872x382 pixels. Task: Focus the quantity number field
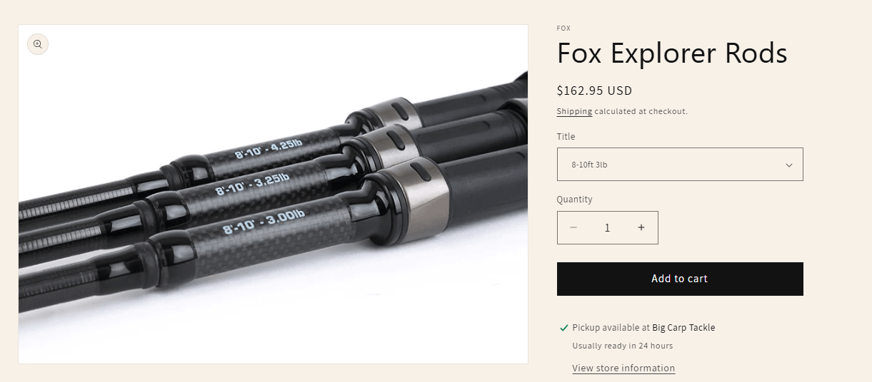(x=607, y=227)
